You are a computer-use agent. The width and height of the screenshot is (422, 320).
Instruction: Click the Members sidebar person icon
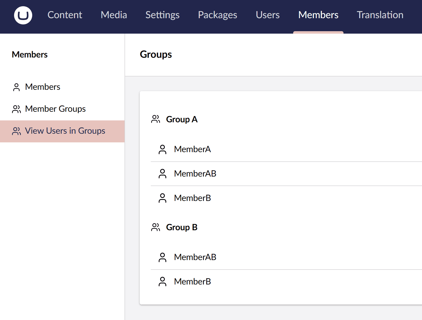(x=16, y=87)
